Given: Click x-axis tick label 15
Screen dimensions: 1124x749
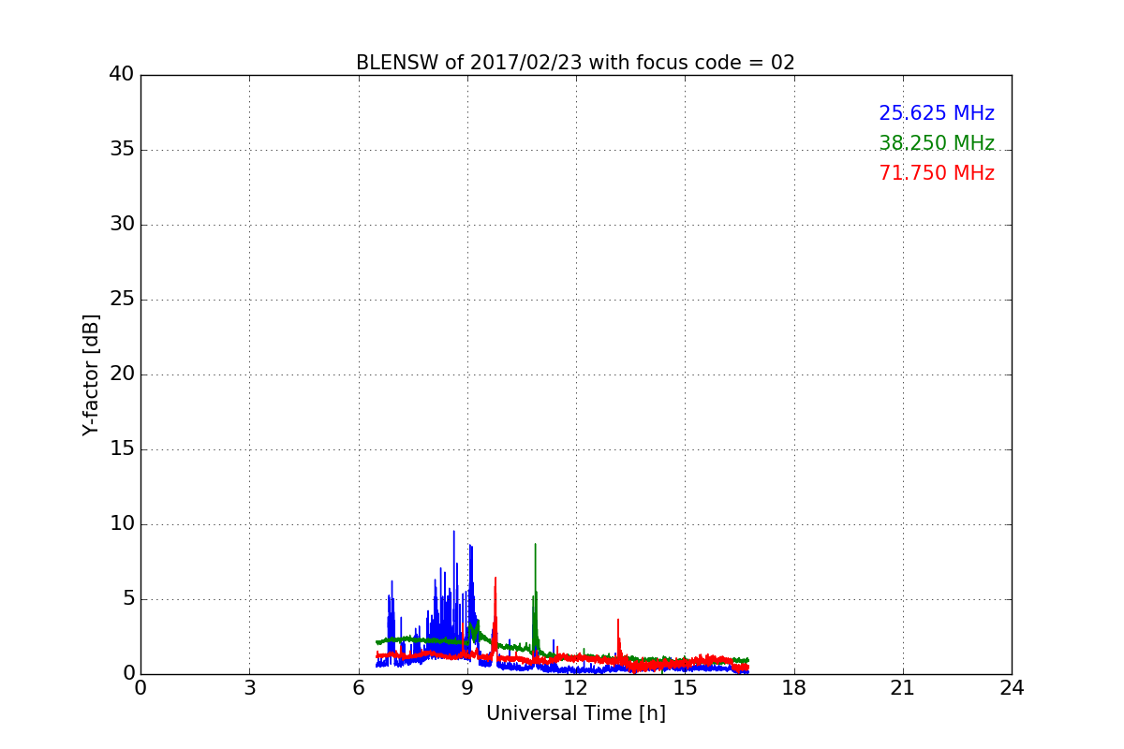Looking at the screenshot, I should point(685,688).
